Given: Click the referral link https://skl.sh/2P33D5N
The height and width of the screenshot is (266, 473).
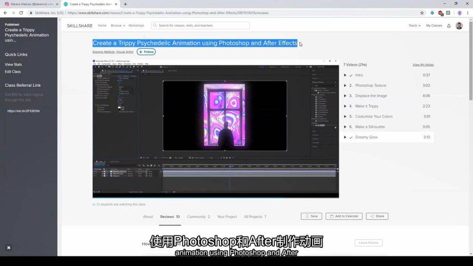Looking at the screenshot, I should click(23, 111).
